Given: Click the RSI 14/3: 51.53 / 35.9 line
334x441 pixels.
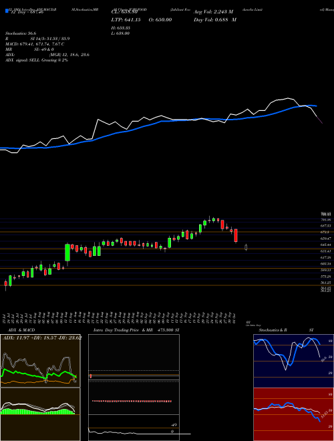Looking at the screenshot, I should 37,39.
